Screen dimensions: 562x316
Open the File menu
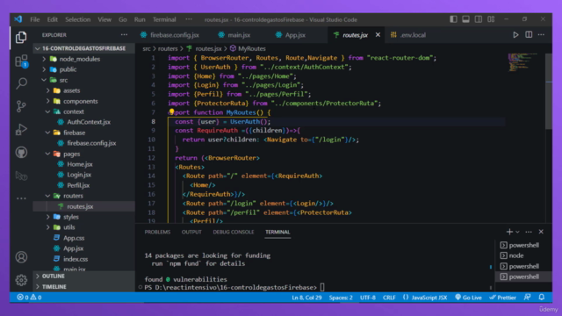click(x=35, y=19)
